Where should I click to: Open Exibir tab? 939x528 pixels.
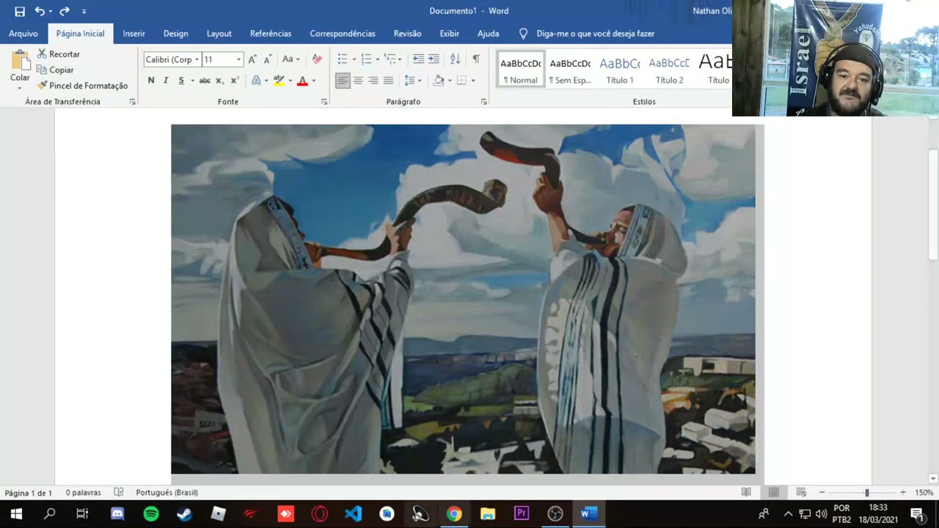[449, 34]
